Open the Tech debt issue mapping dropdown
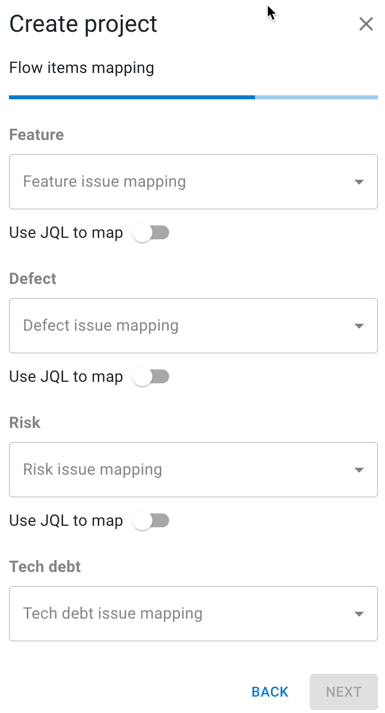This screenshot has width=385, height=713. coord(193,614)
